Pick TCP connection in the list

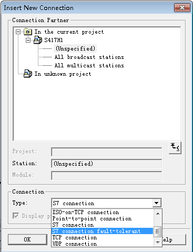click(75, 237)
